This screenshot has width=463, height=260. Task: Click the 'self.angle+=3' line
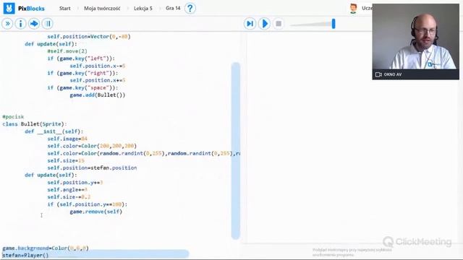pyautogui.click(x=67, y=190)
